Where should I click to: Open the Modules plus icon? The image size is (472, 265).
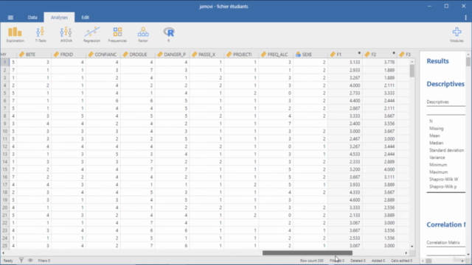click(457, 35)
